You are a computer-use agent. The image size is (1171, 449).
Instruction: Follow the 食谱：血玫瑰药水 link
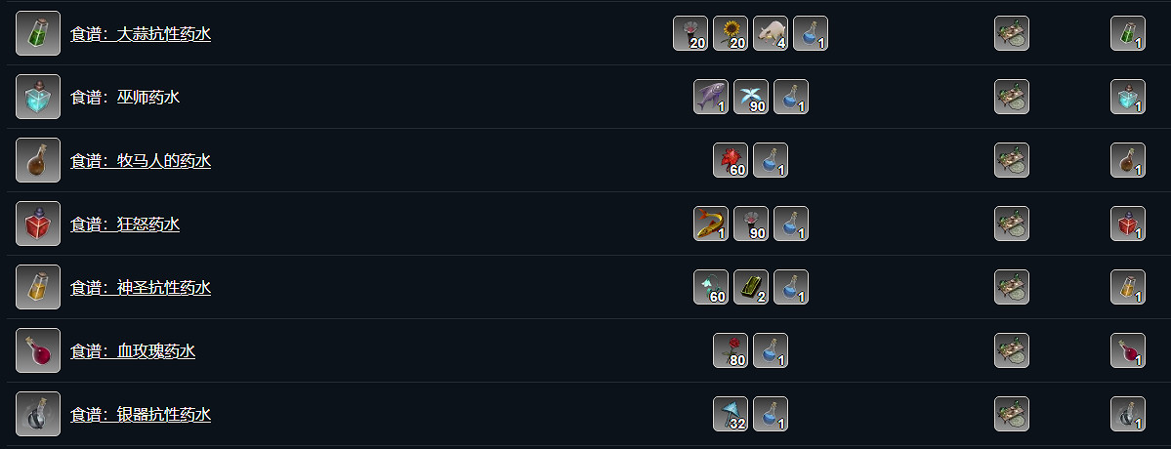[x=132, y=351]
